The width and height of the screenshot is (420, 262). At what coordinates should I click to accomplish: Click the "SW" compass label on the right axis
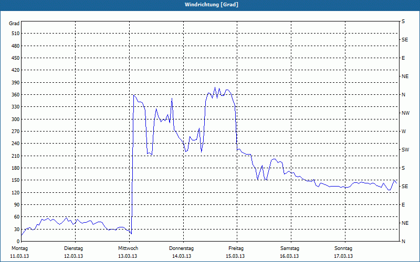click(405, 150)
